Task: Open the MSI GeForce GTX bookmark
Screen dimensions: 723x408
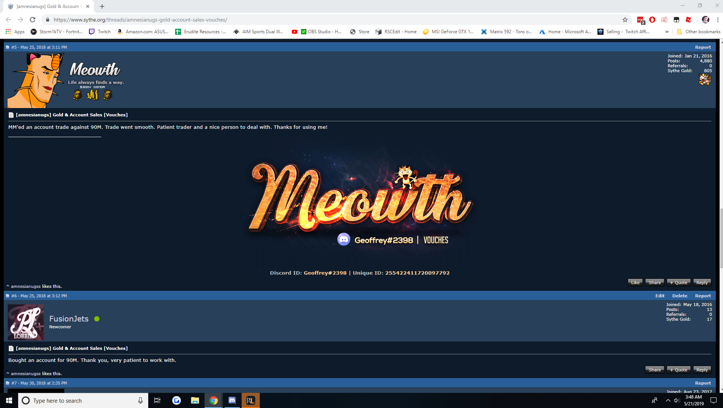Action: click(x=448, y=32)
